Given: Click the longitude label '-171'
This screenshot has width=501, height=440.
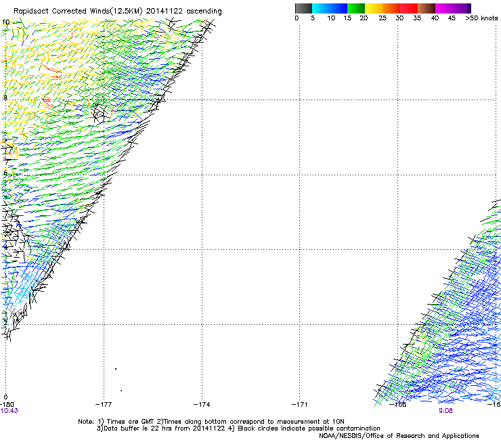Looking at the screenshot, I should (x=299, y=405).
